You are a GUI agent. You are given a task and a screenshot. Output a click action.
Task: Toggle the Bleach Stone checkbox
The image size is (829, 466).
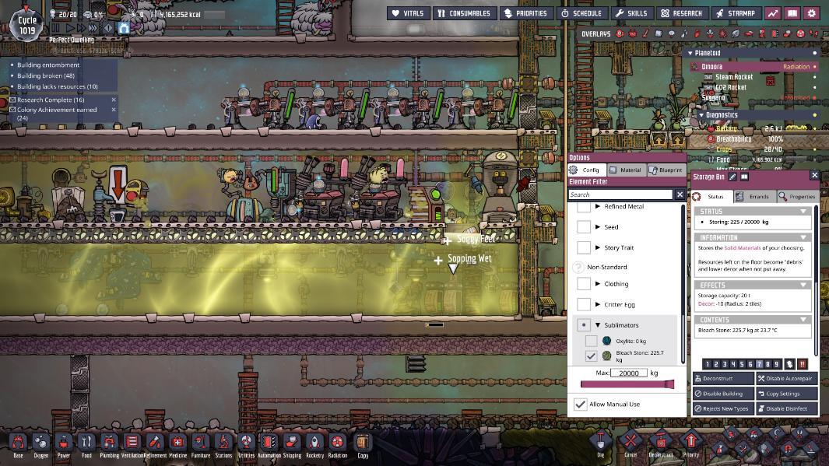[591, 356]
